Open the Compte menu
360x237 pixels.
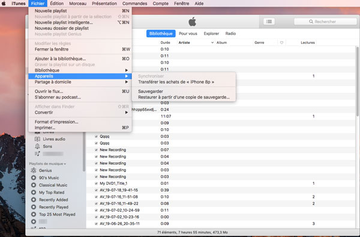(161, 4)
